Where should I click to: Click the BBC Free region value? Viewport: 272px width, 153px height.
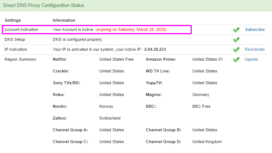(x=201, y=106)
